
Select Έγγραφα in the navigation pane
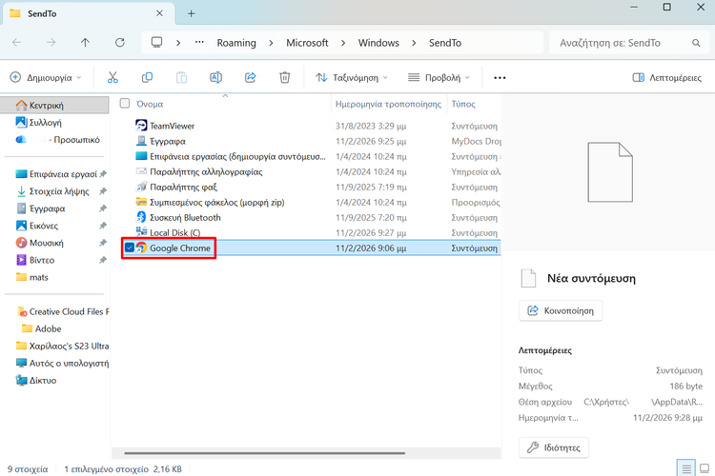pyautogui.click(x=47, y=208)
